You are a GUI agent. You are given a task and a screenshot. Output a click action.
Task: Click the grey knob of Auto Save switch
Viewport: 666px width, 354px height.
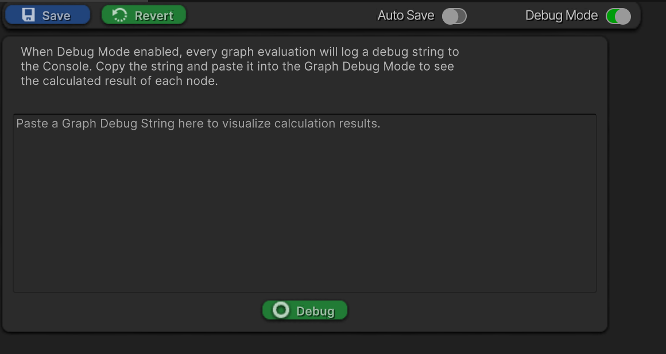point(450,16)
